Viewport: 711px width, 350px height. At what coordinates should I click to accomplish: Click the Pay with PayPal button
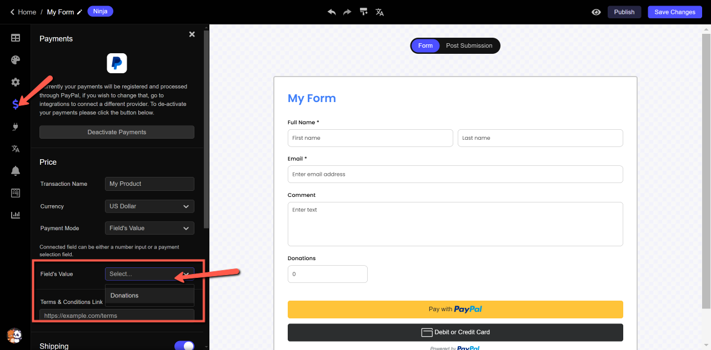tap(455, 309)
